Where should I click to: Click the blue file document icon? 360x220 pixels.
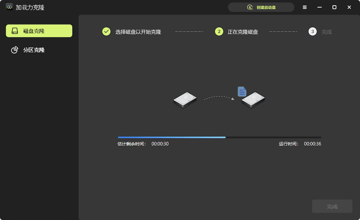[x=242, y=92]
